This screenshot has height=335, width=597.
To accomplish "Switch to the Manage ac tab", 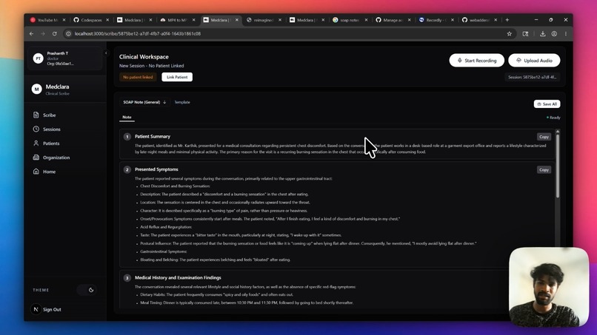I will click(393, 20).
